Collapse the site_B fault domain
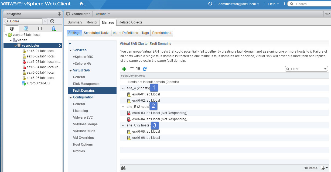This screenshot has height=172, width=331. [123, 107]
